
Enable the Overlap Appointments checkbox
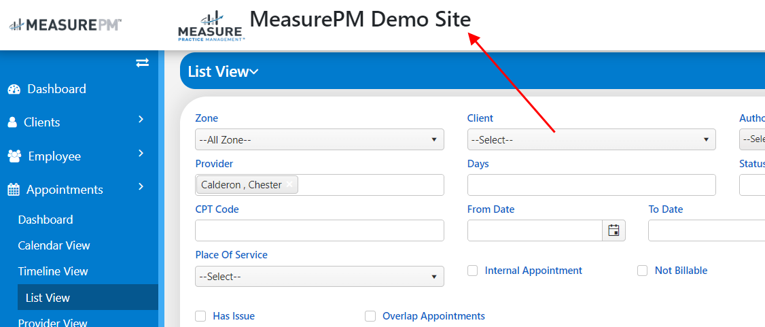coord(370,316)
